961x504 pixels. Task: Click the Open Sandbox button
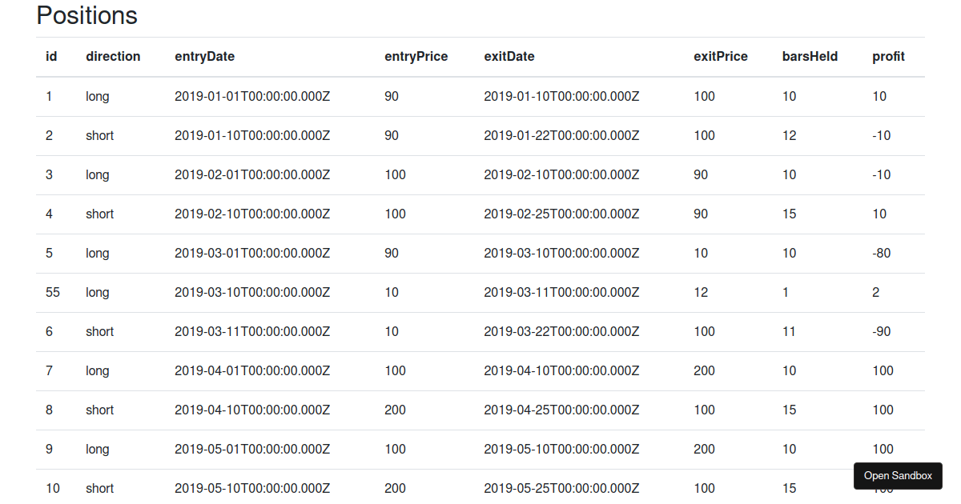(898, 475)
